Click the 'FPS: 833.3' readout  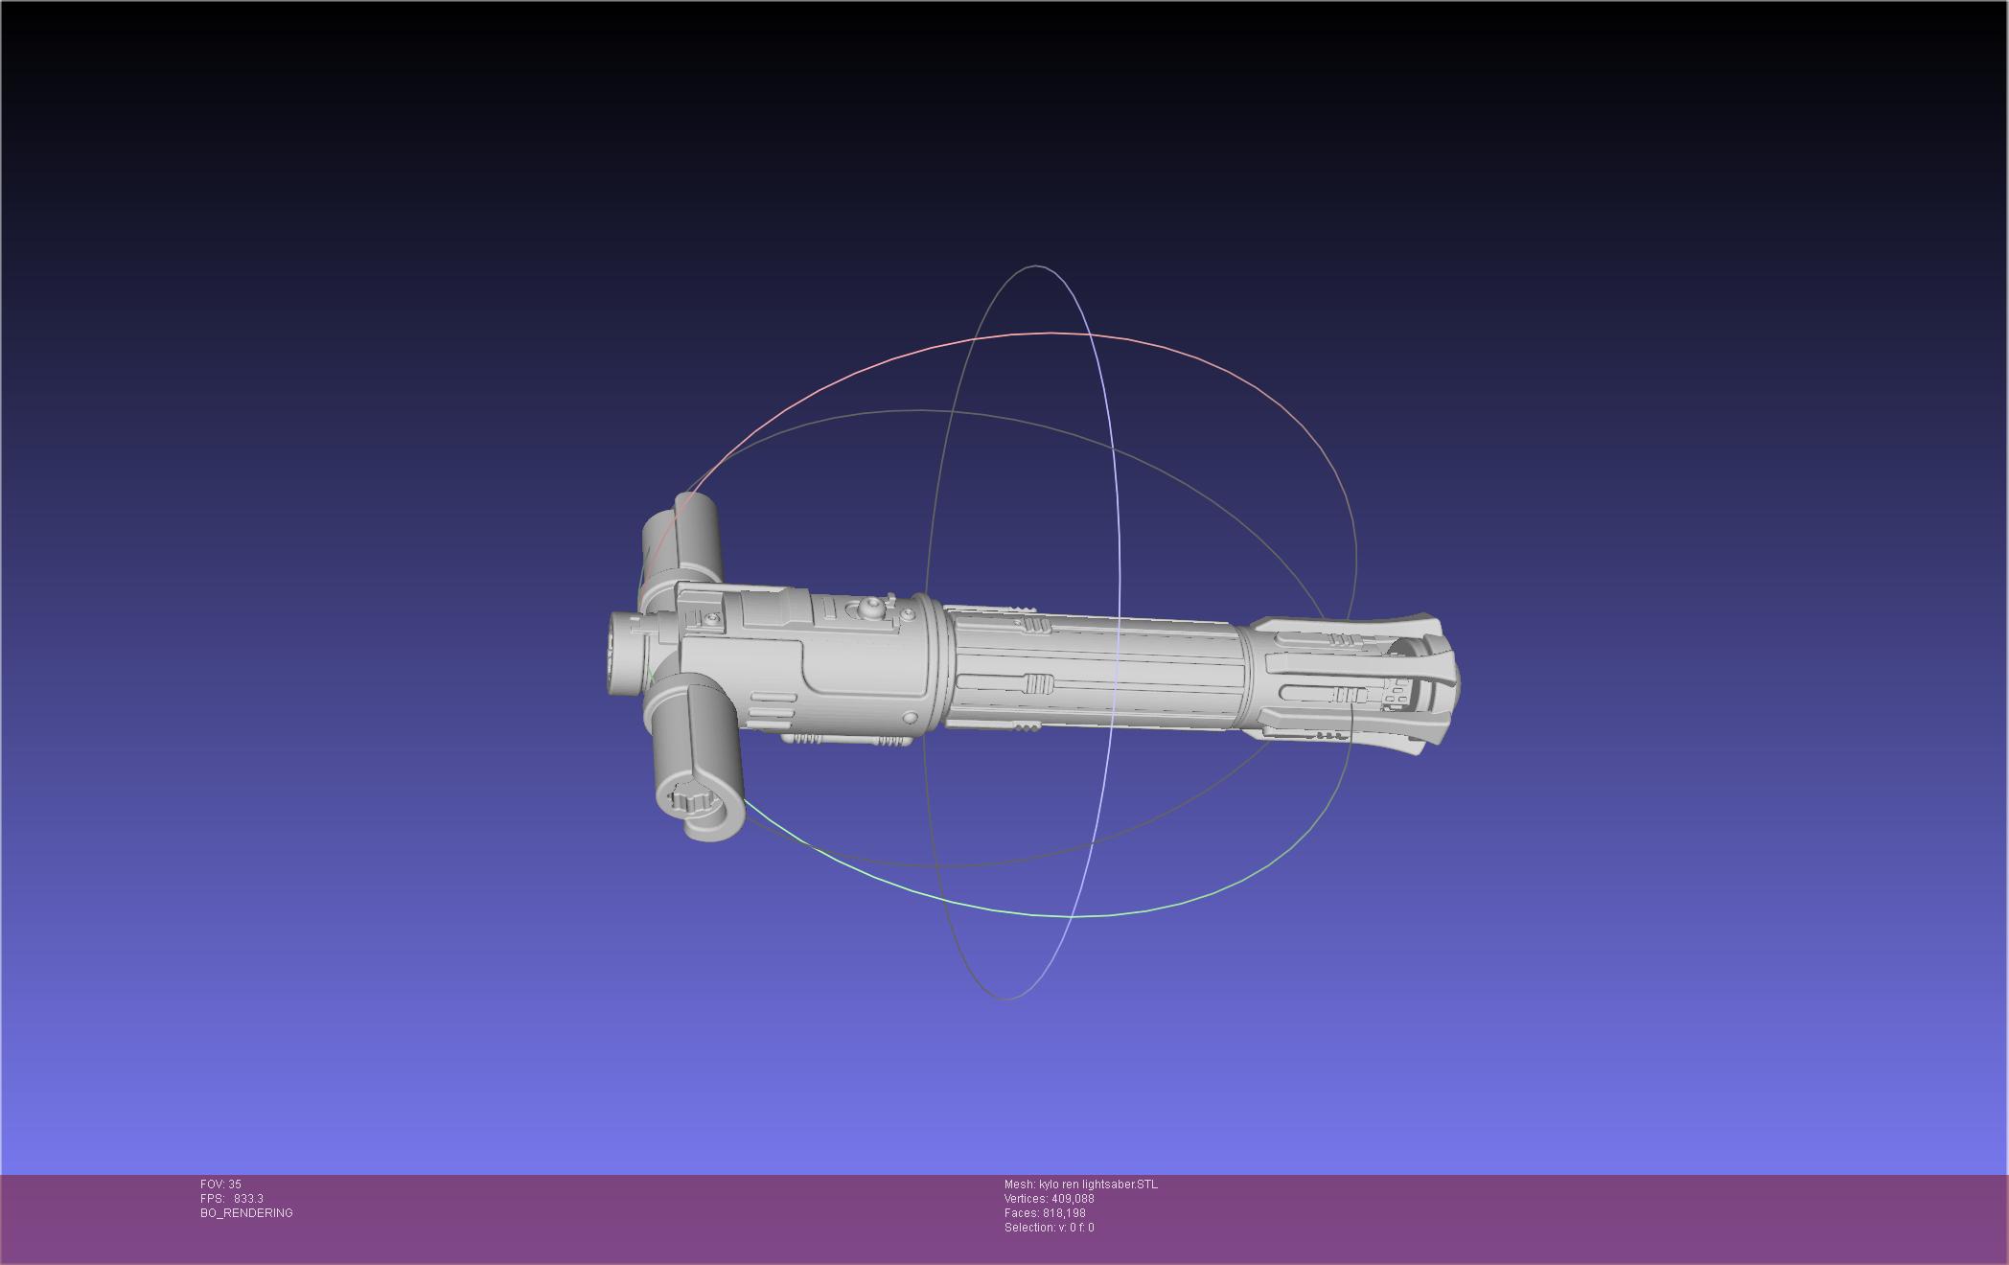[x=232, y=1199]
